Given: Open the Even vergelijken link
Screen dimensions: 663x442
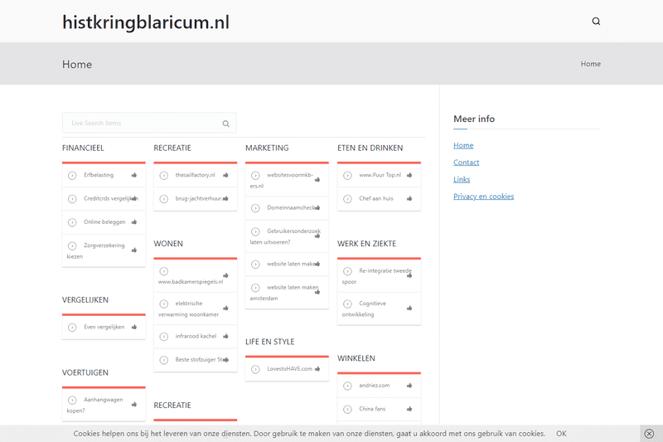Looking at the screenshot, I should click(104, 327).
